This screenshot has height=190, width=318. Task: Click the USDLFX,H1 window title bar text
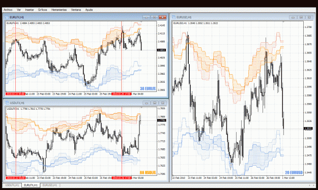(x=17, y=103)
